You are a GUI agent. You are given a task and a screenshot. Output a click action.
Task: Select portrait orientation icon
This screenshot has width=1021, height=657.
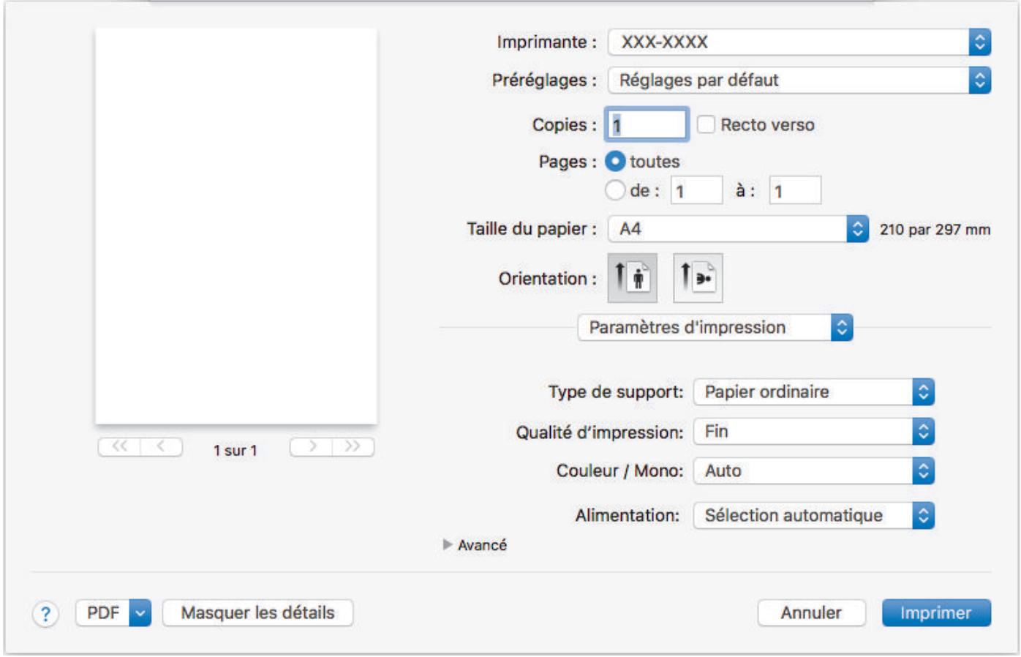pyautogui.click(x=633, y=278)
